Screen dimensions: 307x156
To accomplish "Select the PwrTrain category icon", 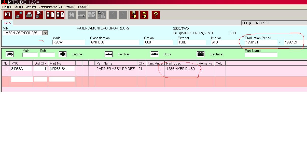I will click(x=109, y=54).
